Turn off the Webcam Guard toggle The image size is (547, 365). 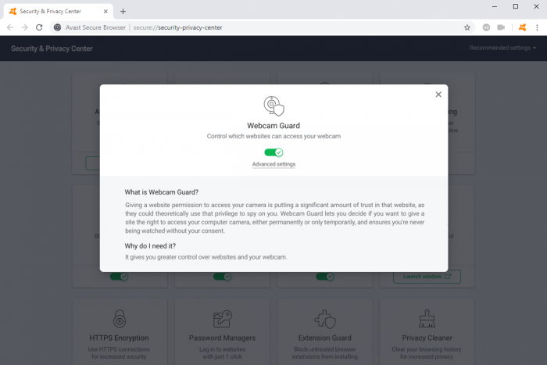click(x=273, y=152)
